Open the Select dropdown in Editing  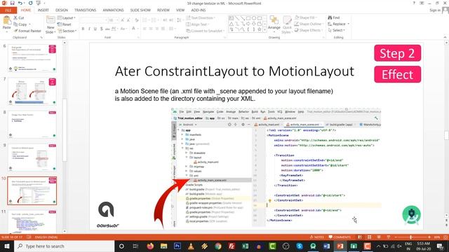[x=337, y=30]
